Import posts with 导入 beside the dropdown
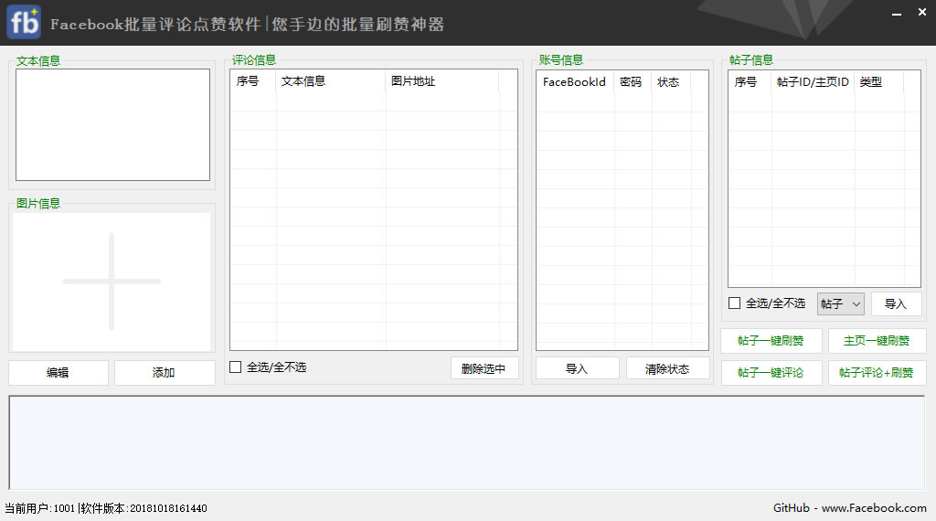Image resolution: width=936 pixels, height=521 pixels. (x=896, y=303)
